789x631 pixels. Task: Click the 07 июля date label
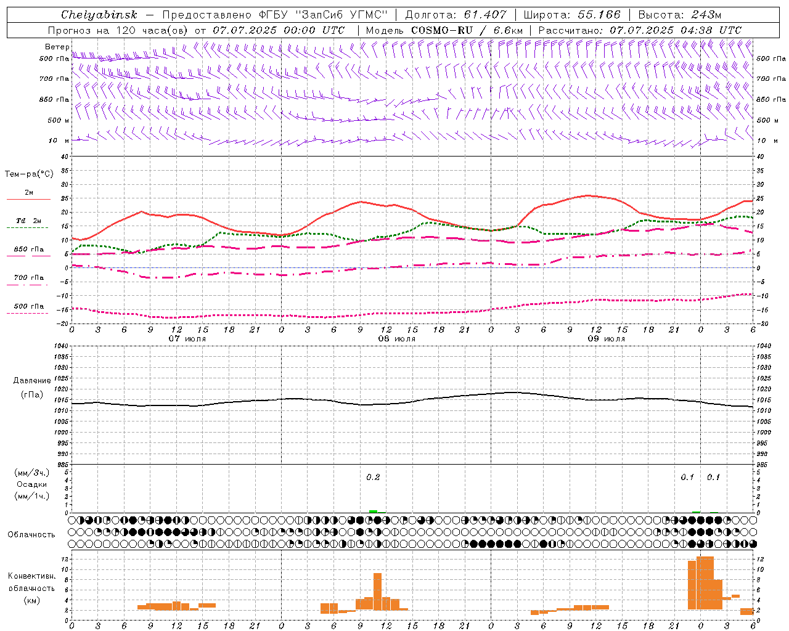point(187,339)
